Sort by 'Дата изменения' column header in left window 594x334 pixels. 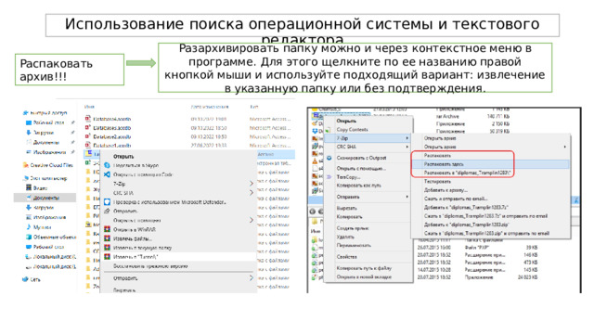[x=210, y=108]
